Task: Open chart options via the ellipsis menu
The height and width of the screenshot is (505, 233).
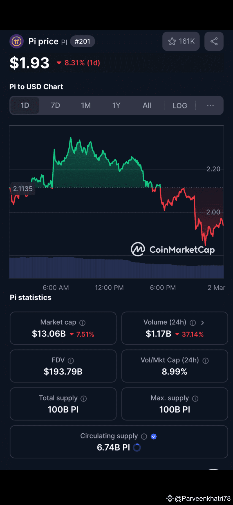Action: coord(210,105)
